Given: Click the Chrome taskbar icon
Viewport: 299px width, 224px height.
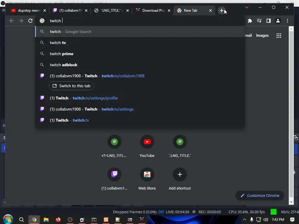Looking at the screenshot, I should pyautogui.click(x=34, y=220).
